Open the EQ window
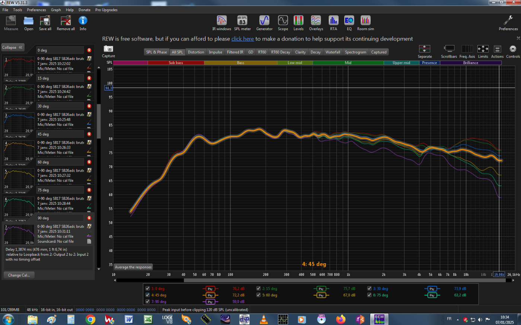 (x=349, y=23)
